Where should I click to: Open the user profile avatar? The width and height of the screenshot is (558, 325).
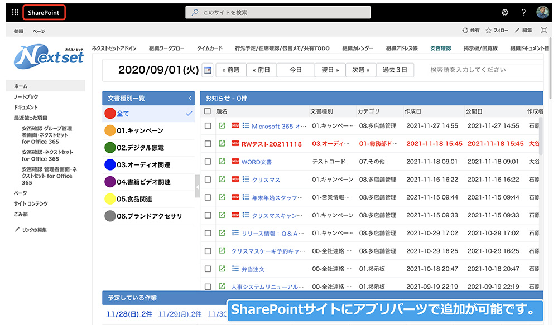coord(543,12)
